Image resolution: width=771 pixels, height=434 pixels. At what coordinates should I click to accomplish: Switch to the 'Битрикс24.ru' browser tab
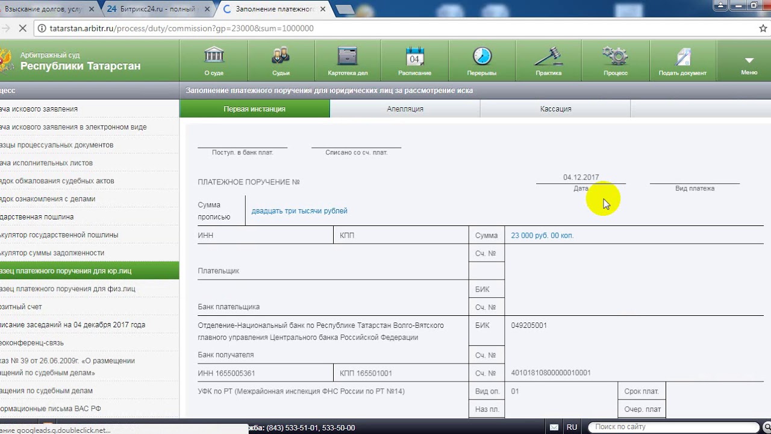click(x=157, y=9)
